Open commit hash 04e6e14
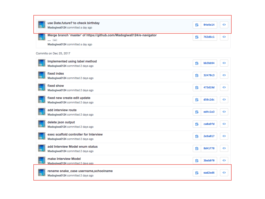The image size is (265, 199). [x=209, y=25]
